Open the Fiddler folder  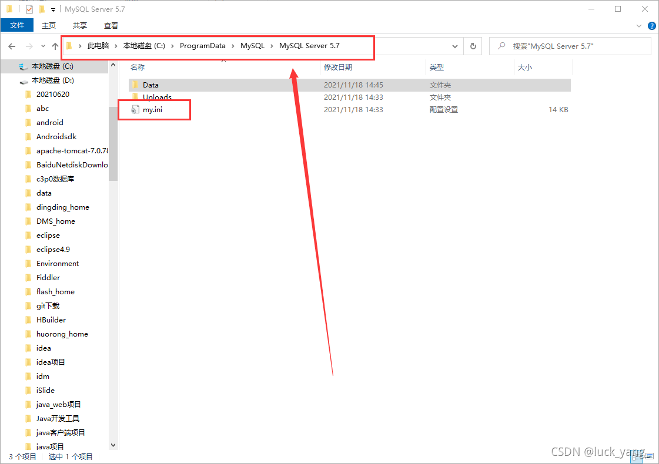(48, 278)
